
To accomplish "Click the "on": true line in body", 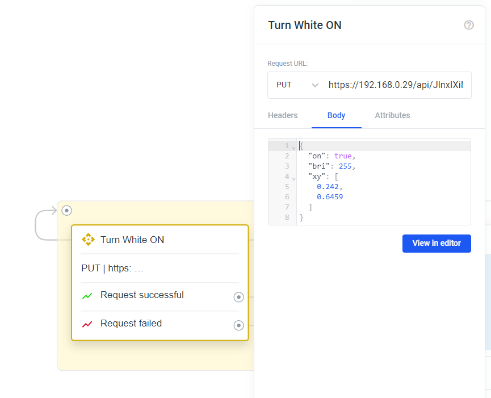I will click(332, 156).
